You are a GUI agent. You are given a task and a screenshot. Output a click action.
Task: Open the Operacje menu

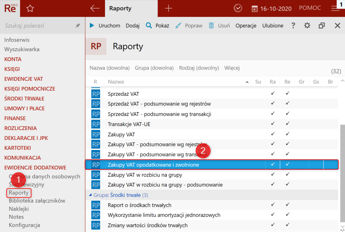246,26
